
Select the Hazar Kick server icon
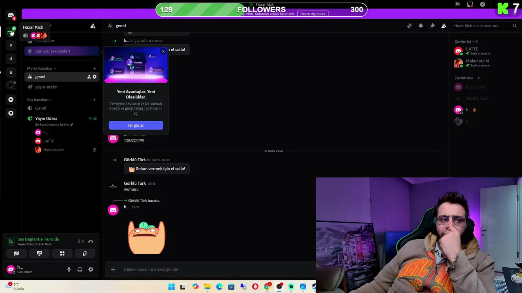11,32
